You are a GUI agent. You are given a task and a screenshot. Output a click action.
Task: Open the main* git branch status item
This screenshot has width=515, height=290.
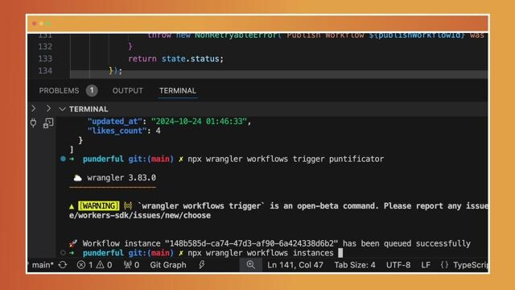[x=43, y=265]
